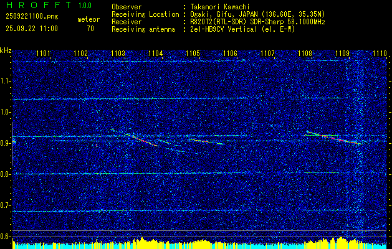Viewport: 392px width, 249px height.
Task: Click time axis marker 1108
Action: pos(305,54)
